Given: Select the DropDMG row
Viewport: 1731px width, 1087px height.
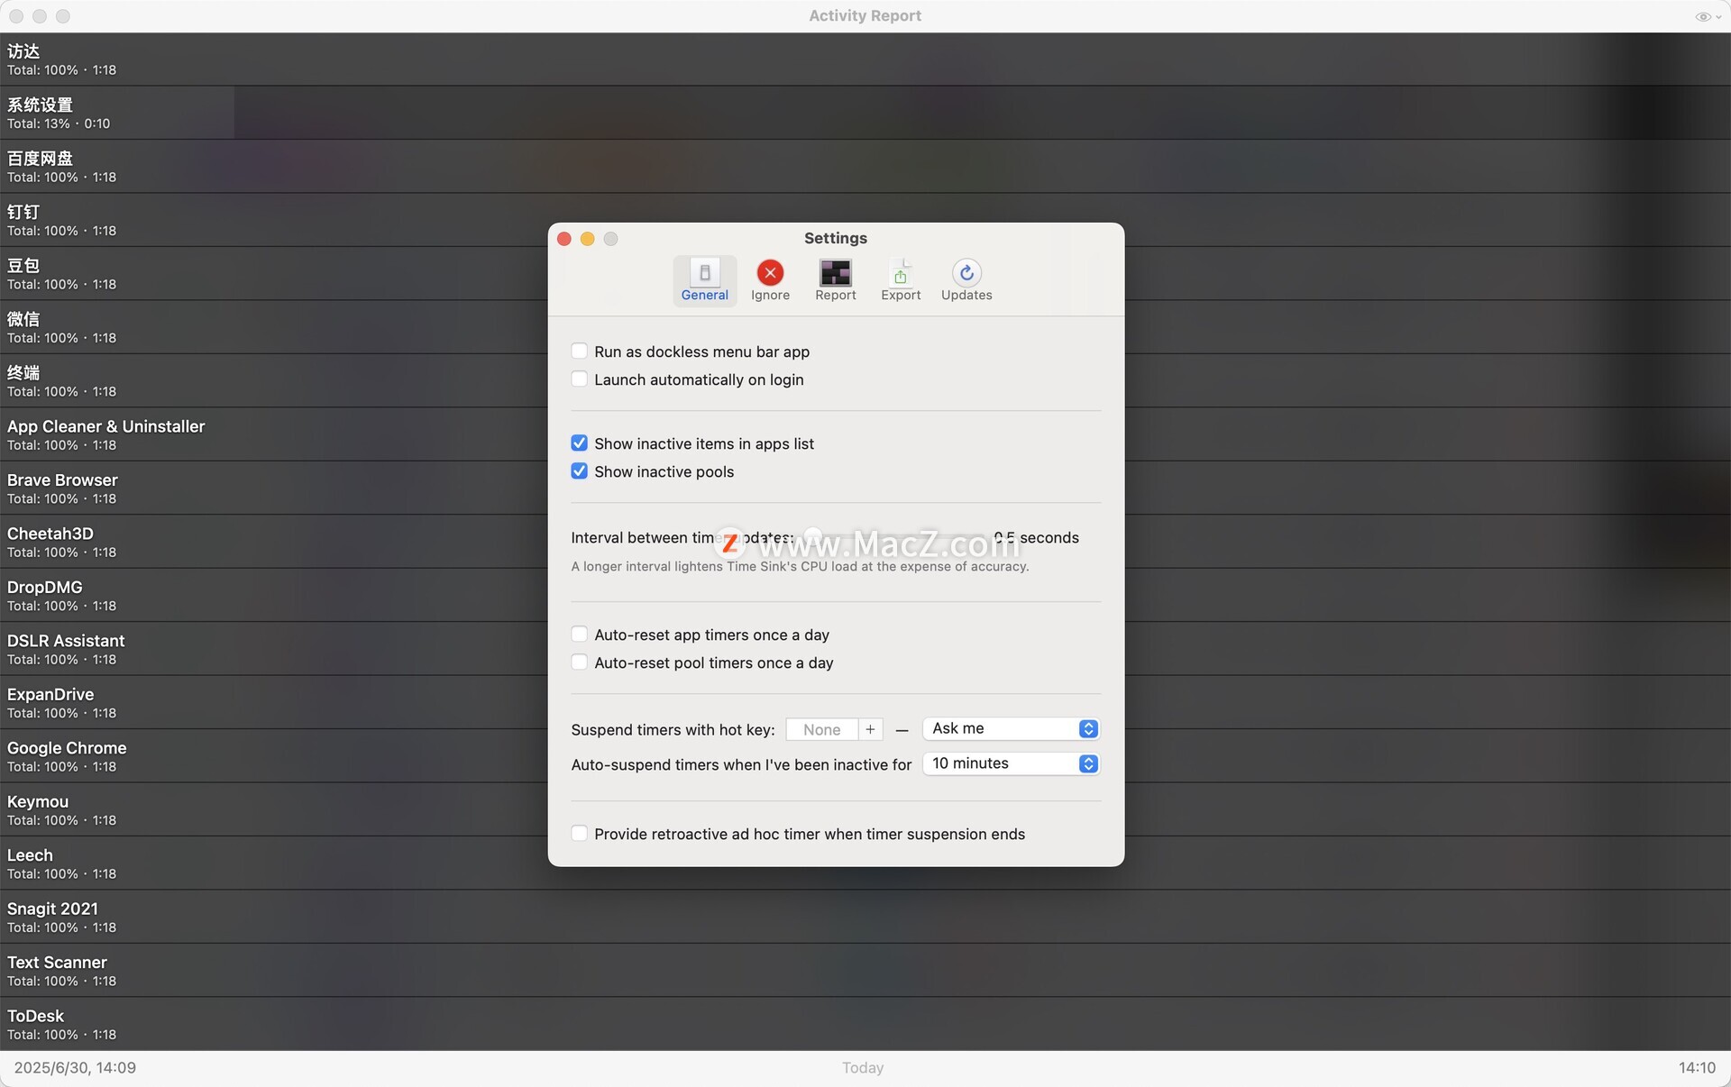Looking at the screenshot, I should coord(865,596).
